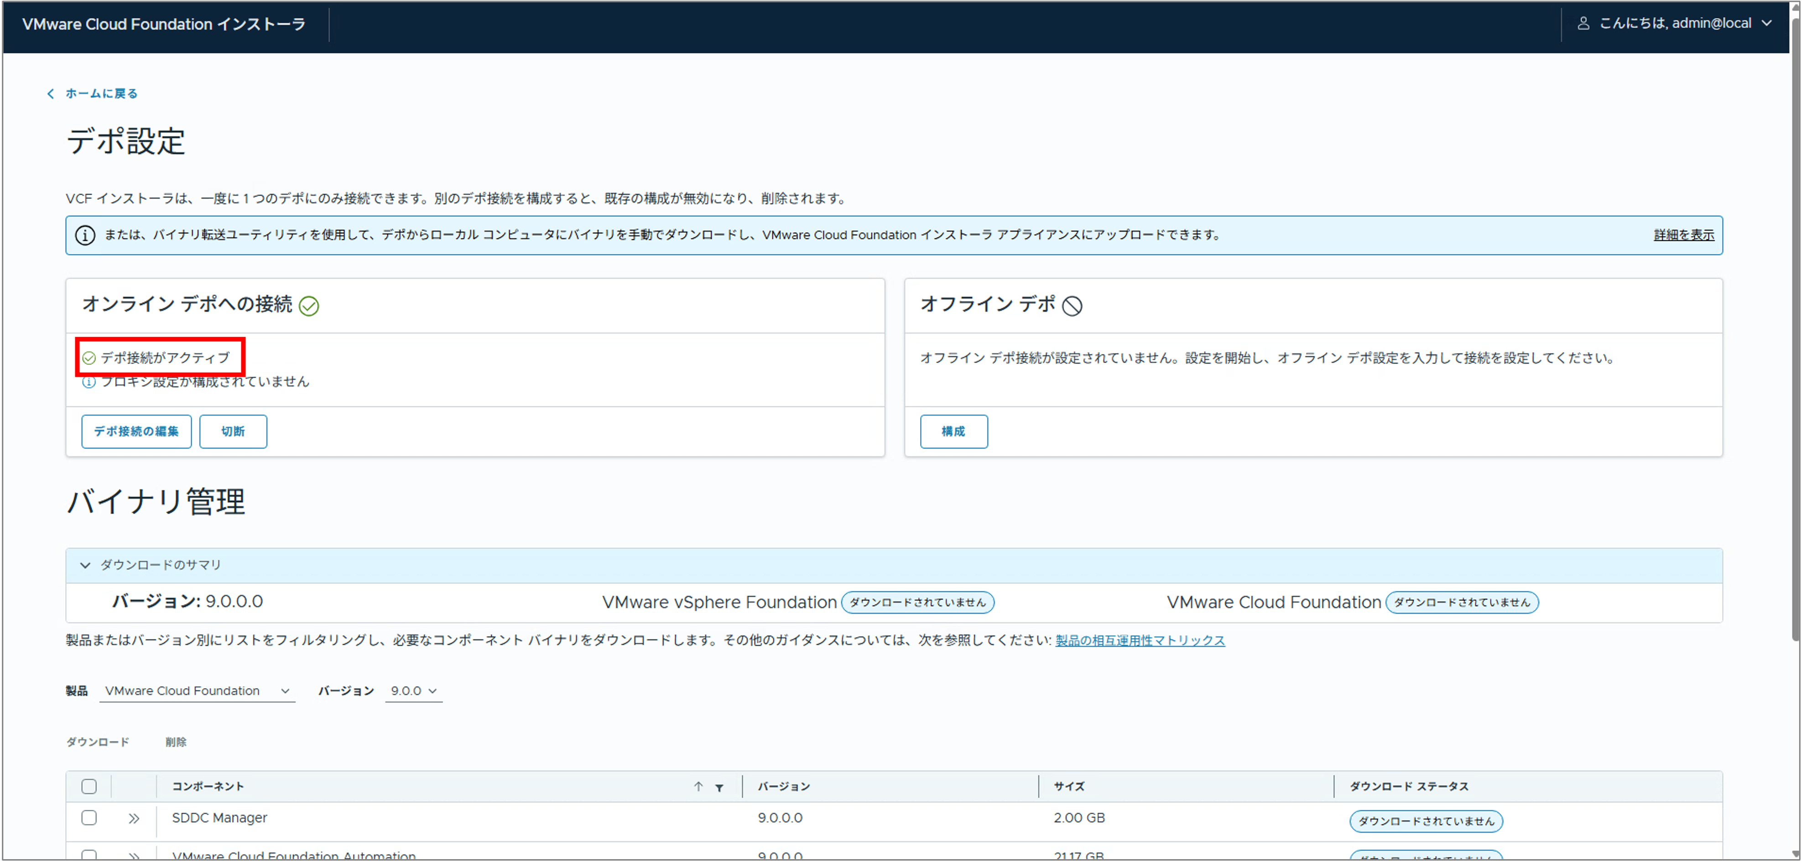Click the back arrow next to ホームに戻る
Viewport: 1802px width, 861px height.
tap(50, 94)
